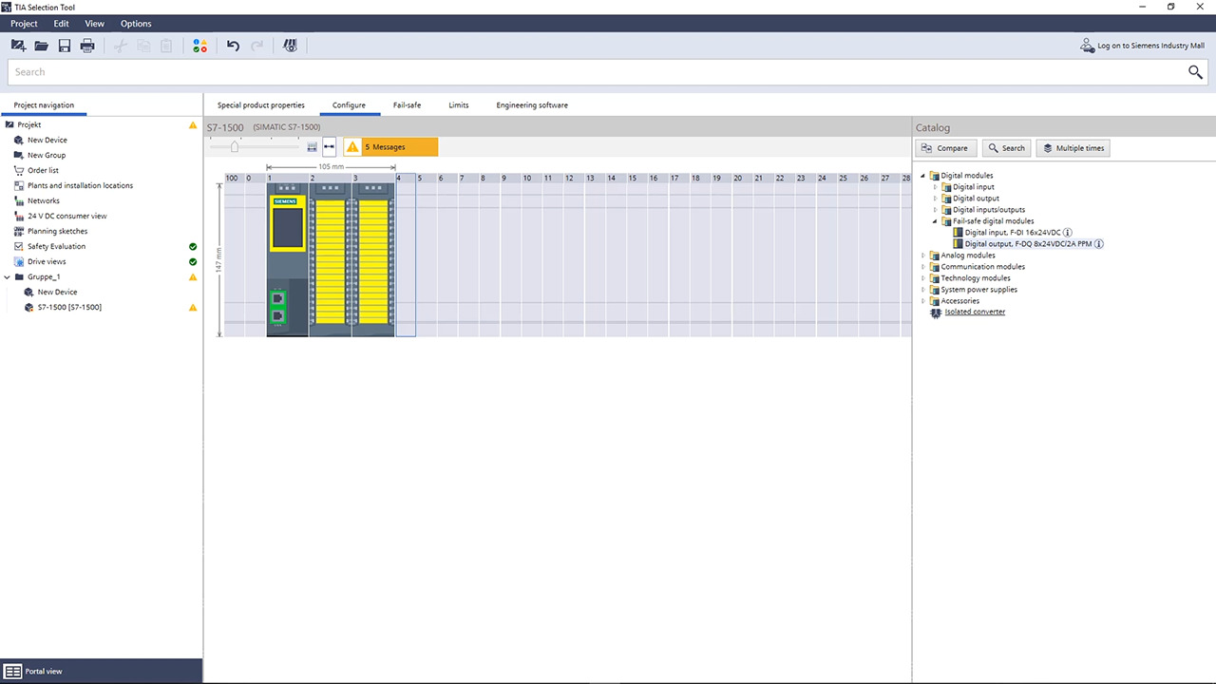Select empty rack slot 4
1216x684 pixels.
click(406, 256)
